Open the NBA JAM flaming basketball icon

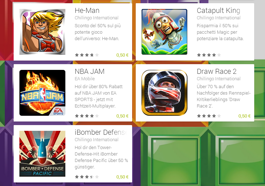tap(42, 93)
